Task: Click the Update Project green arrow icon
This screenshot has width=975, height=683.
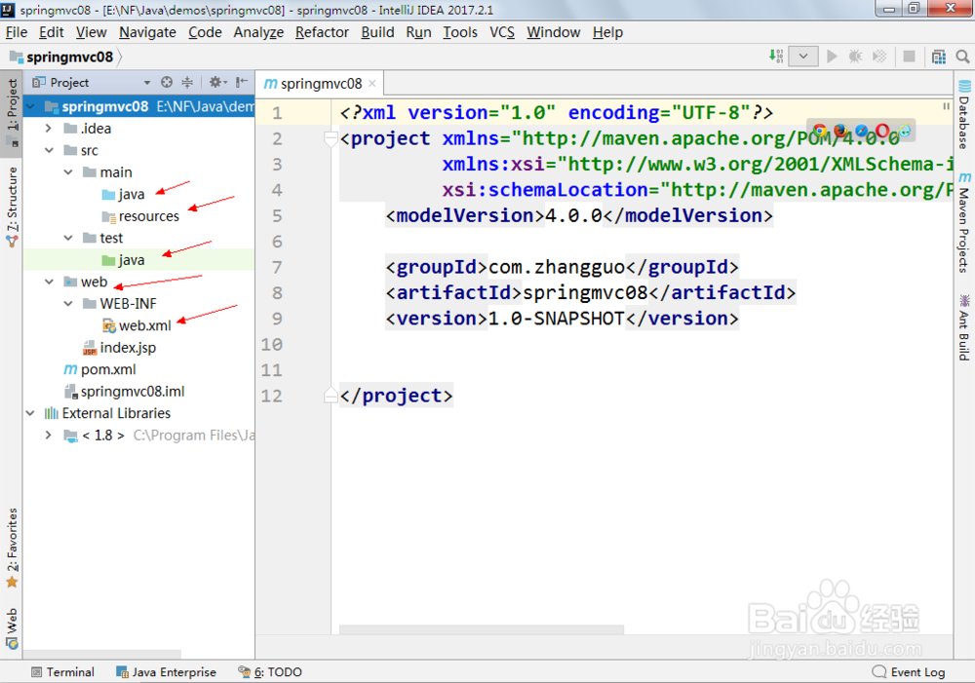Action: 776,56
